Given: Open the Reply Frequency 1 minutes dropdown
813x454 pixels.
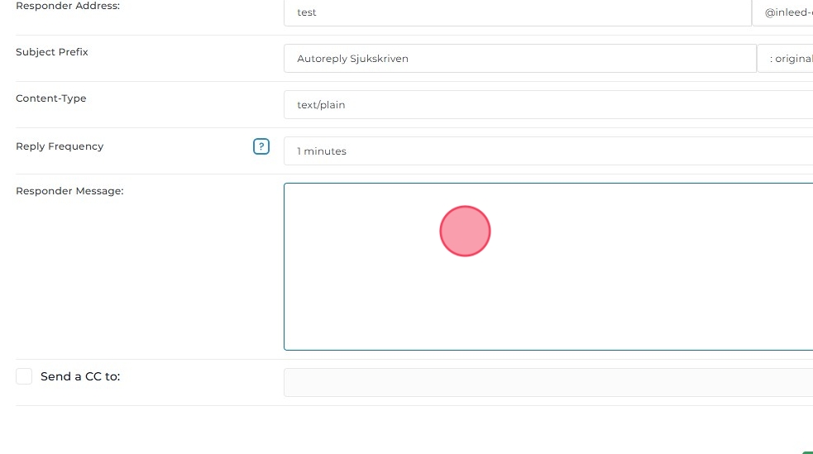Looking at the screenshot, I should pyautogui.click(x=548, y=151).
